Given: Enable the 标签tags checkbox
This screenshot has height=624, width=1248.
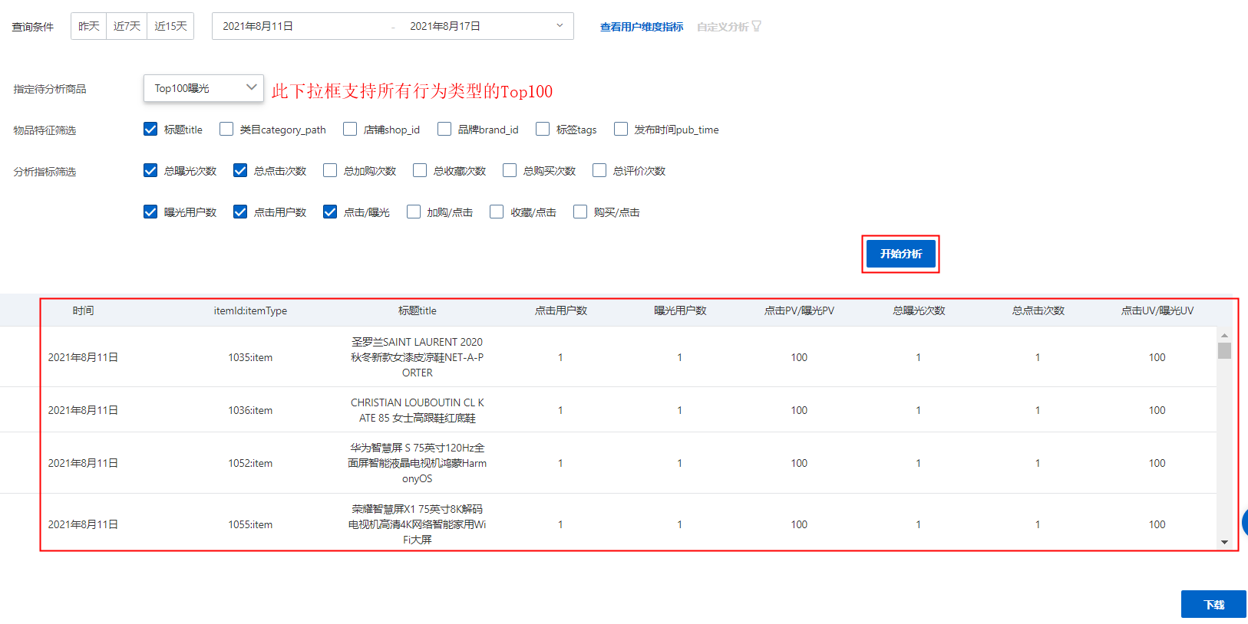Looking at the screenshot, I should pos(543,129).
